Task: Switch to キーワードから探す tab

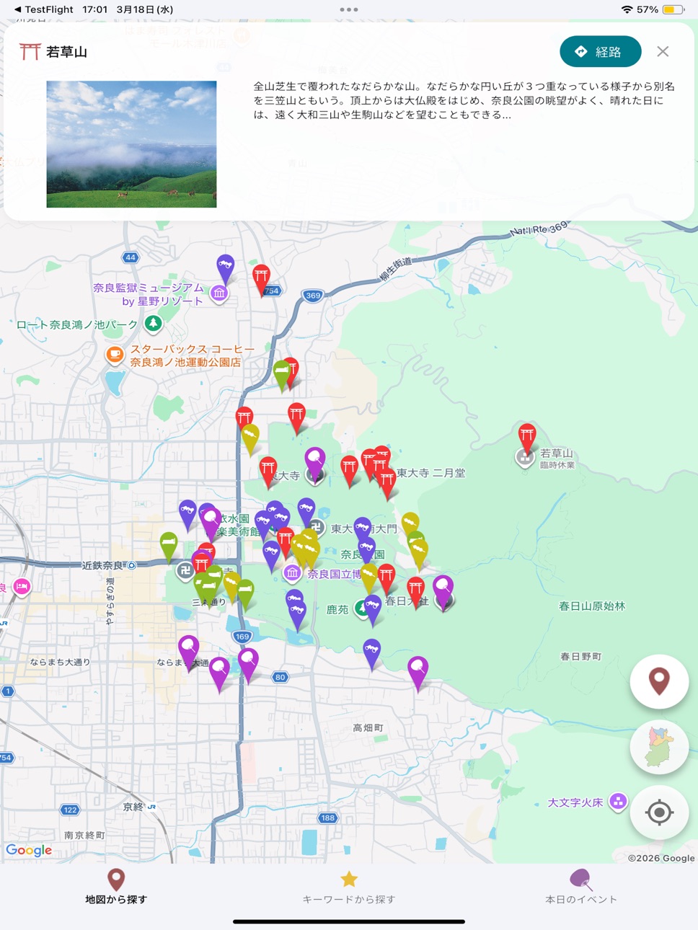Action: [349, 887]
